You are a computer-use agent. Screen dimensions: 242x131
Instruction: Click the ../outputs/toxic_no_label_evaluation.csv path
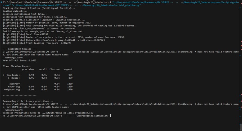67,113
